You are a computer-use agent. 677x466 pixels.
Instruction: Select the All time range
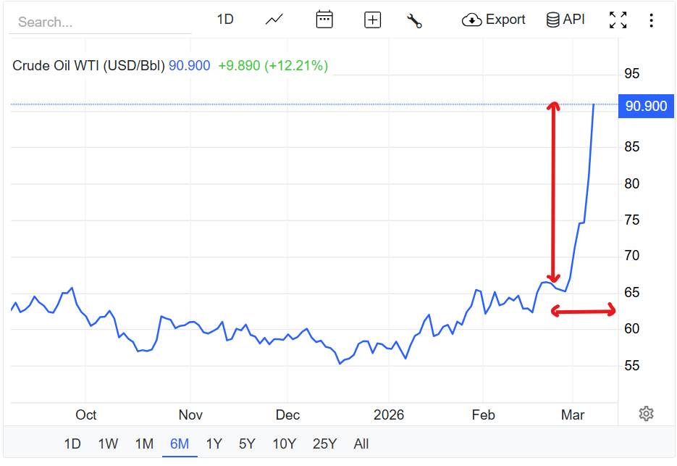(x=361, y=444)
